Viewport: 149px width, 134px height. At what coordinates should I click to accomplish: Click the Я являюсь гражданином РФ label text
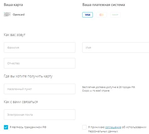(28, 127)
